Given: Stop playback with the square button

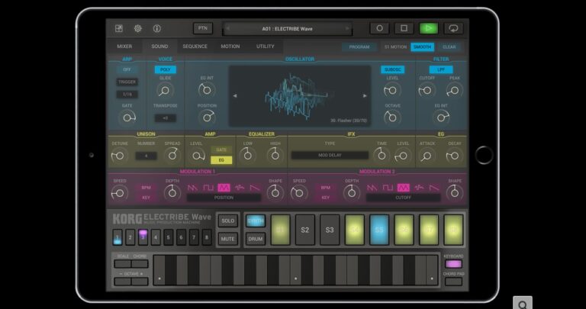Looking at the screenshot, I should [x=404, y=28].
